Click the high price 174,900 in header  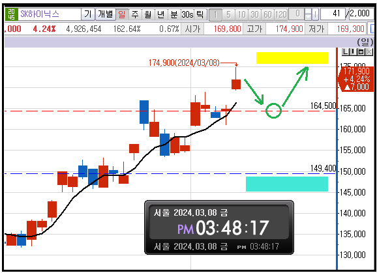[x=289, y=29]
